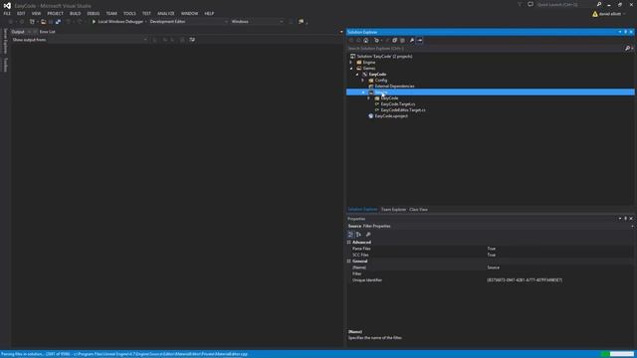Open the DEBUG menu

(x=94, y=13)
